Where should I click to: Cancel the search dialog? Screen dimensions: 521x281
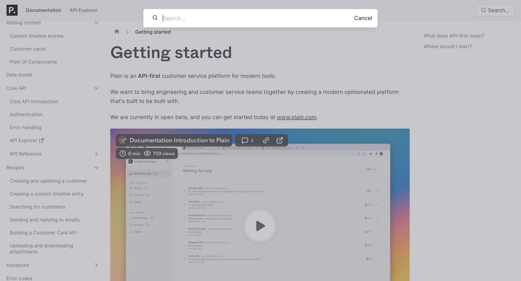(363, 18)
